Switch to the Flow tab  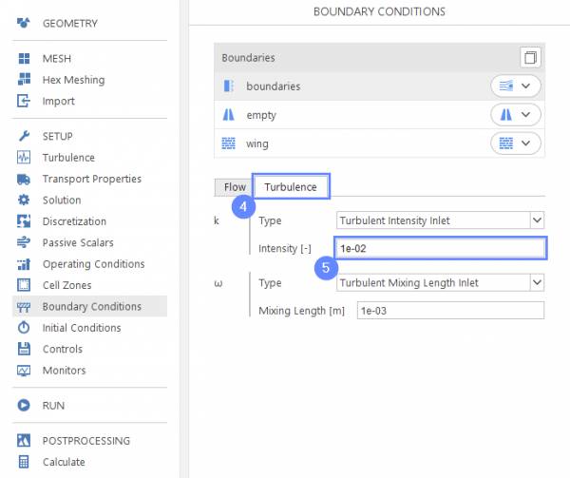[235, 187]
